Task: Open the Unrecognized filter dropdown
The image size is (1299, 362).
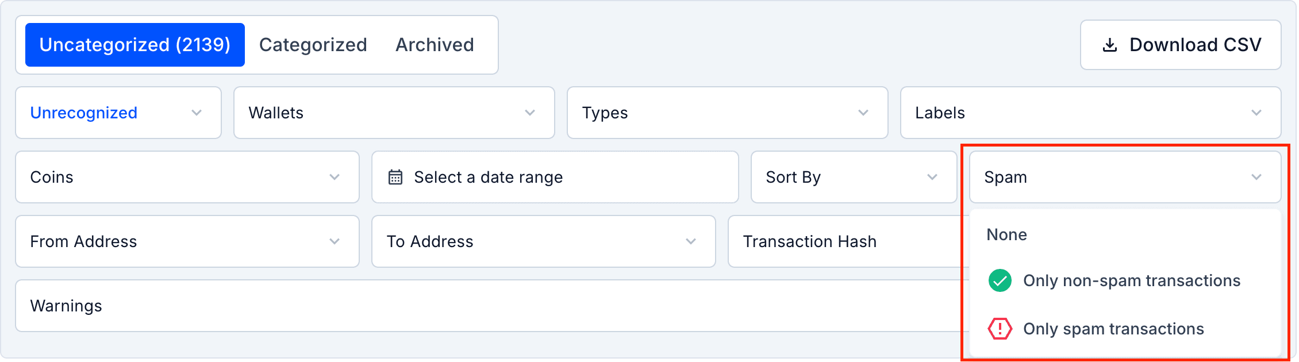Action: pos(118,113)
